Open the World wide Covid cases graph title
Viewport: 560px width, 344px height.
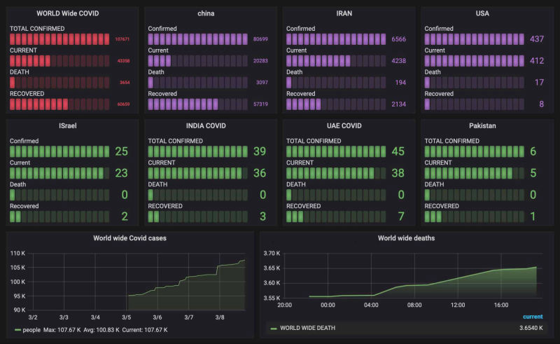[129, 238]
